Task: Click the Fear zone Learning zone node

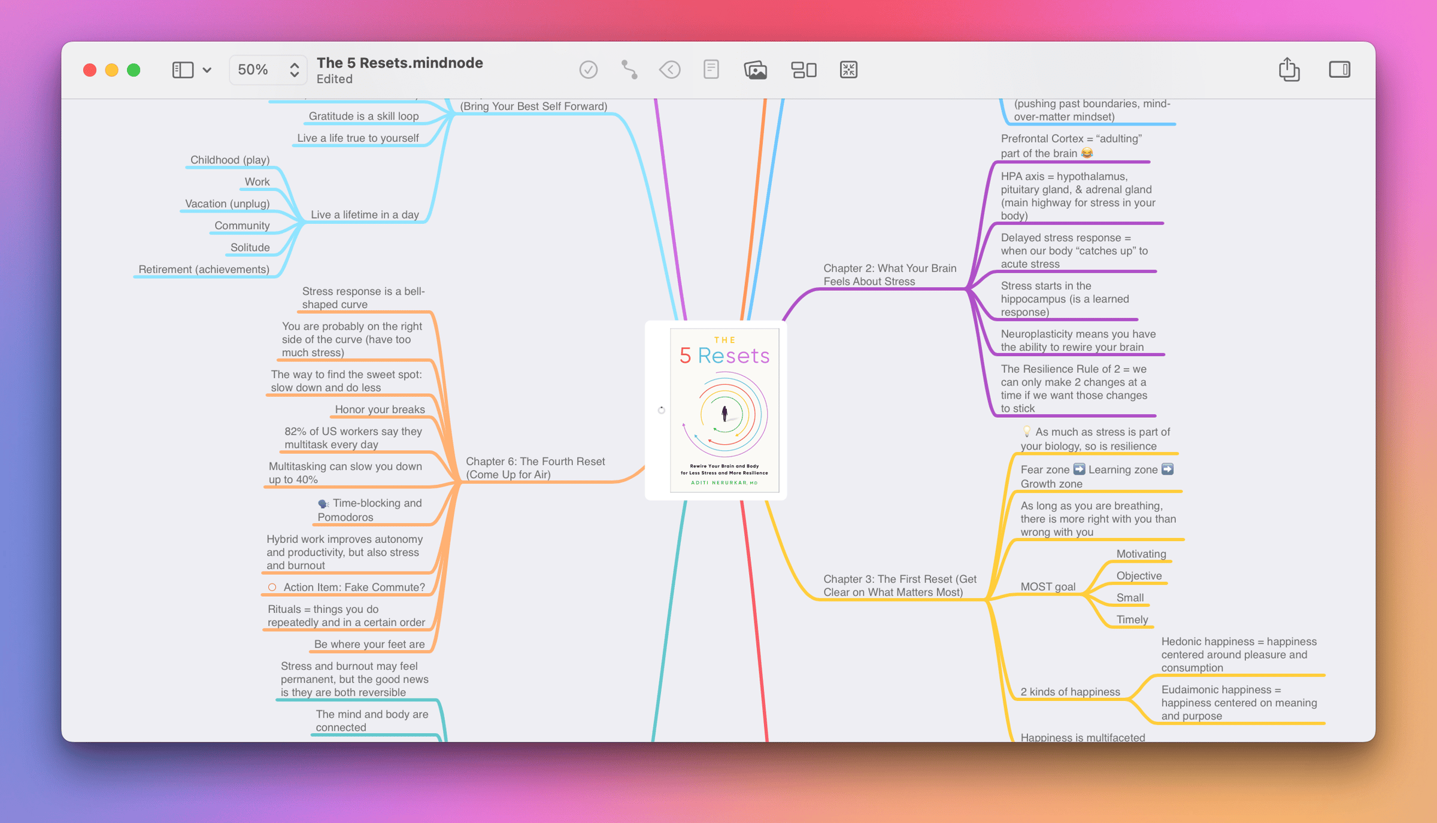Action: [x=1097, y=476]
